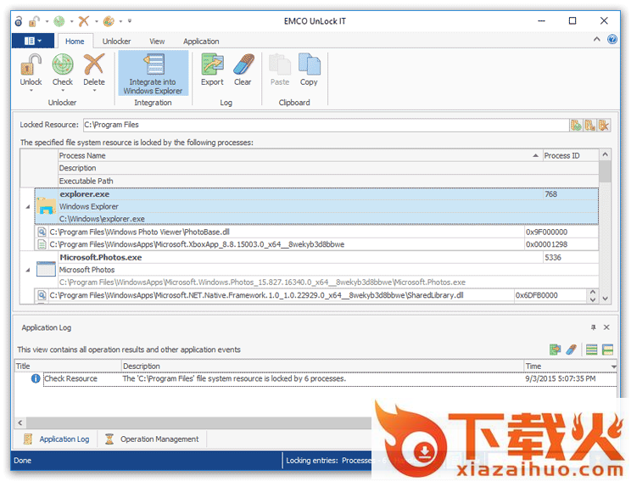The image size is (631, 481).
Task: Click process list scrollbar up arrow
Action: tap(605, 154)
